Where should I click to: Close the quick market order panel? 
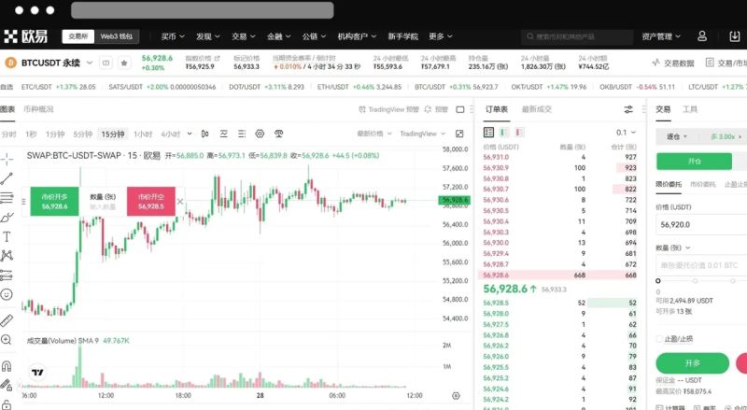tap(179, 202)
